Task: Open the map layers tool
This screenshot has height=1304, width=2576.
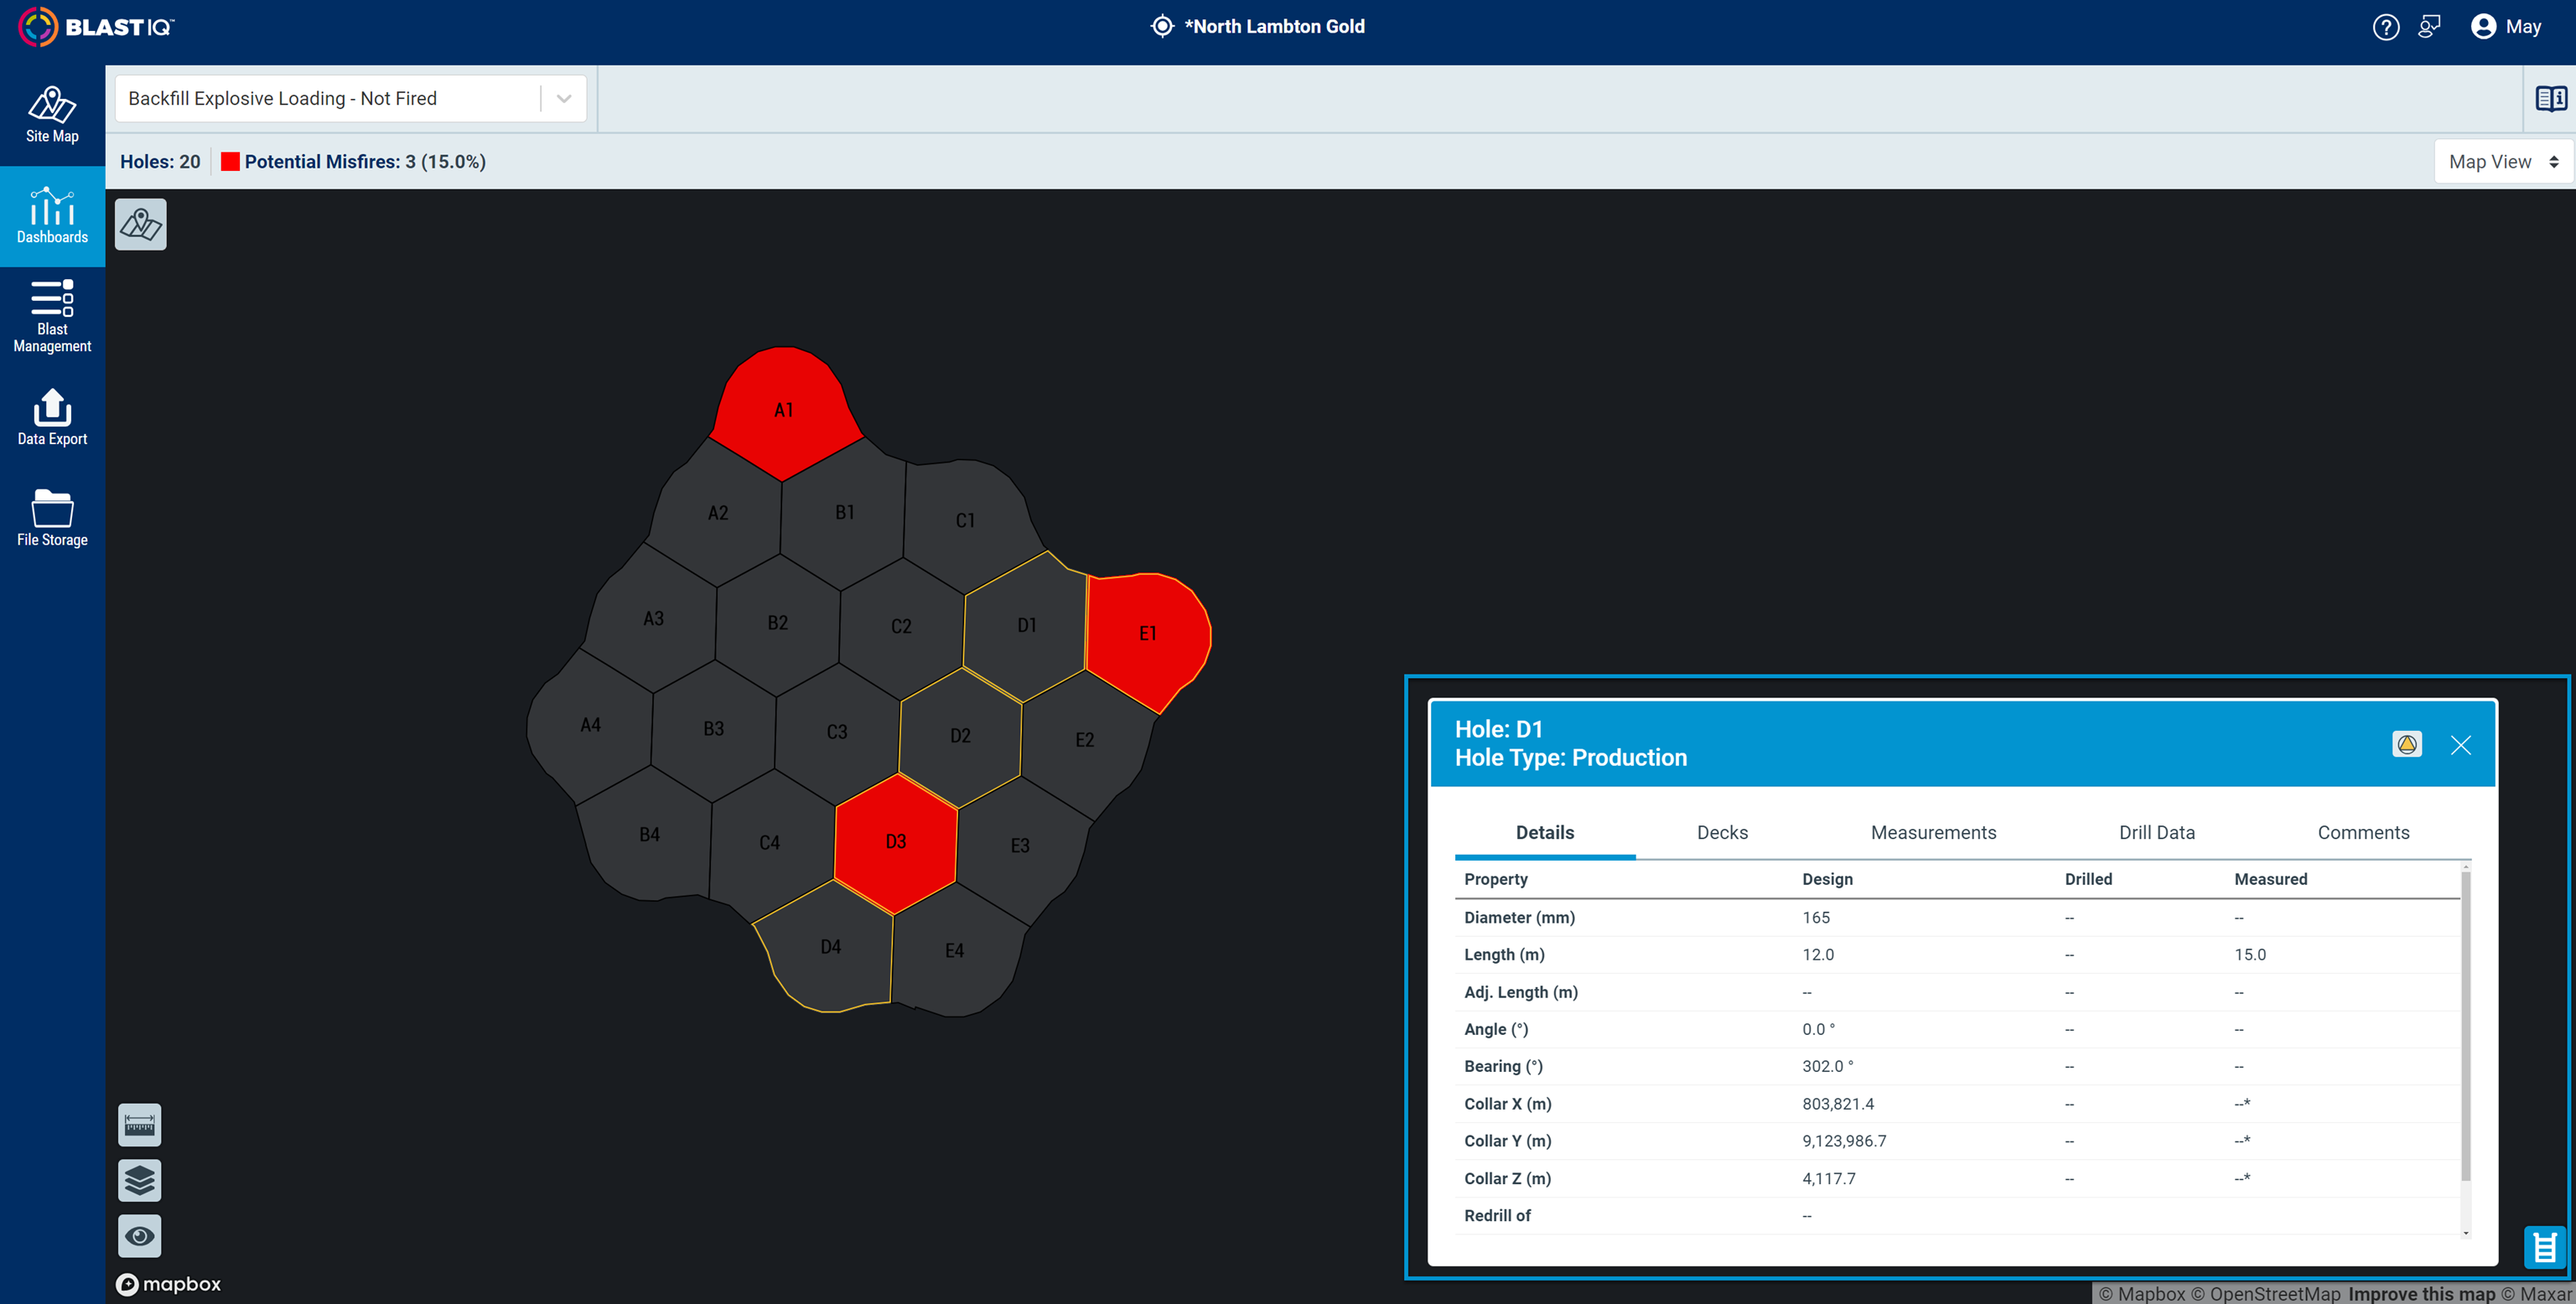Action: pyautogui.click(x=140, y=1181)
